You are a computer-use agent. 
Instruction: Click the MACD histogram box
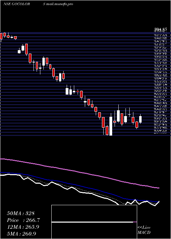coord(94,222)
